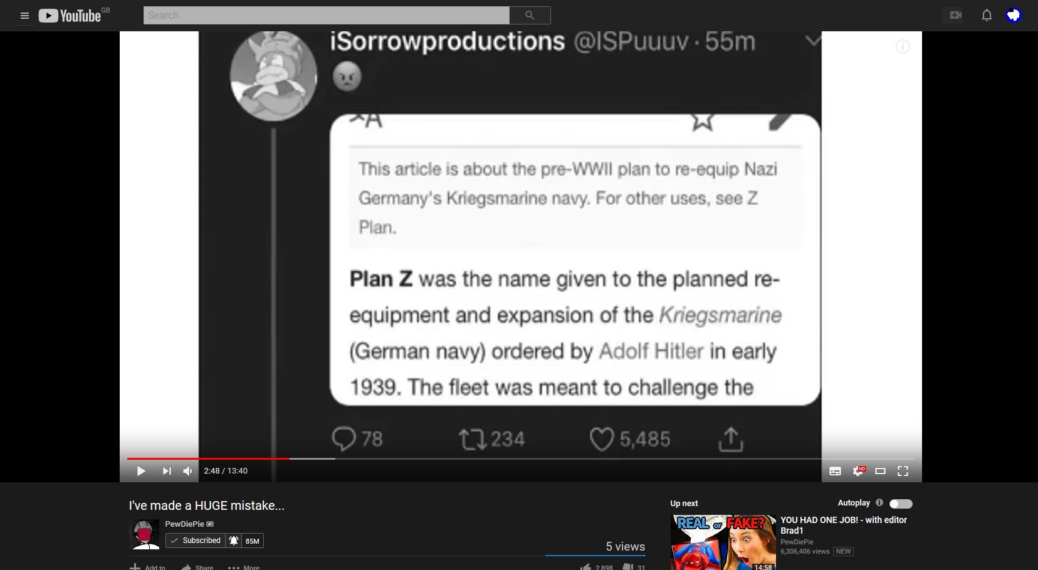Image resolution: width=1038 pixels, height=570 pixels.
Task: Switch to theater mode
Action: [880, 470]
